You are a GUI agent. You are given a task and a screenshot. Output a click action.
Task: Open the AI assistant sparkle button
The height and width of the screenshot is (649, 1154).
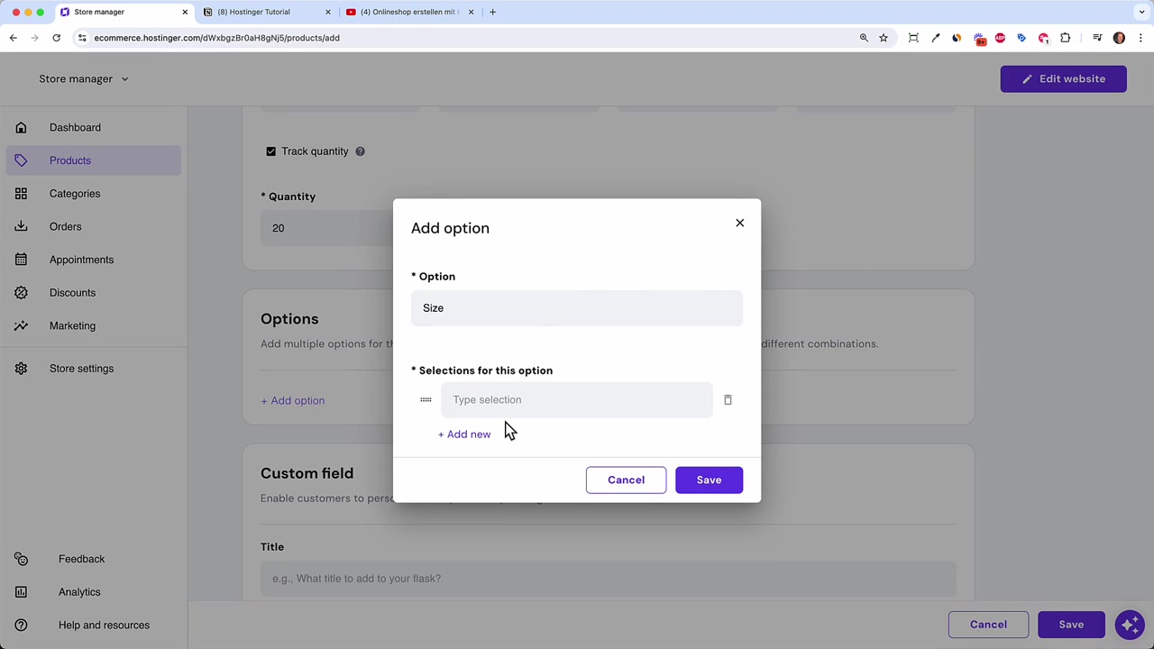(x=1129, y=625)
